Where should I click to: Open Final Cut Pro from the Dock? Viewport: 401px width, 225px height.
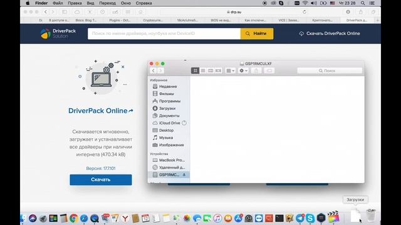[333, 217]
